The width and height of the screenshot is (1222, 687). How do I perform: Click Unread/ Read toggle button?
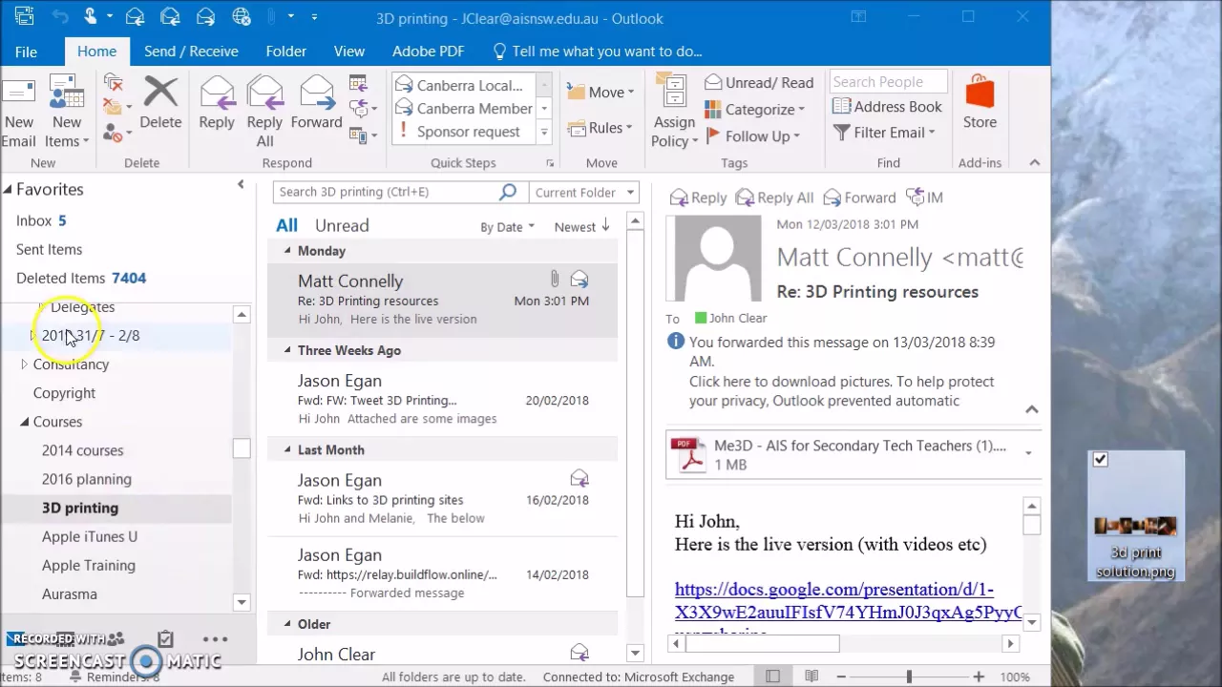point(759,83)
